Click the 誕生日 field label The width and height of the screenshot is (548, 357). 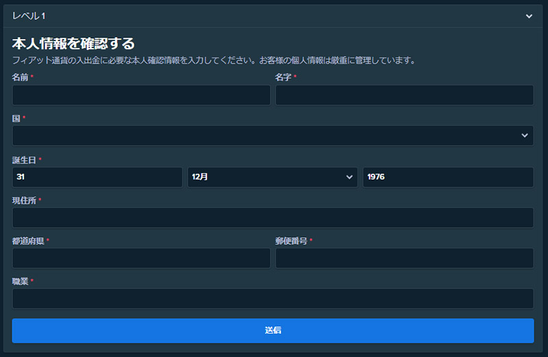point(24,159)
